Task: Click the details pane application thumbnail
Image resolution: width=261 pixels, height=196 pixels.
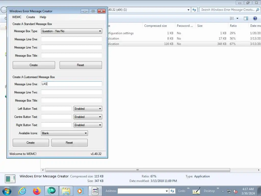Action: point(10,179)
